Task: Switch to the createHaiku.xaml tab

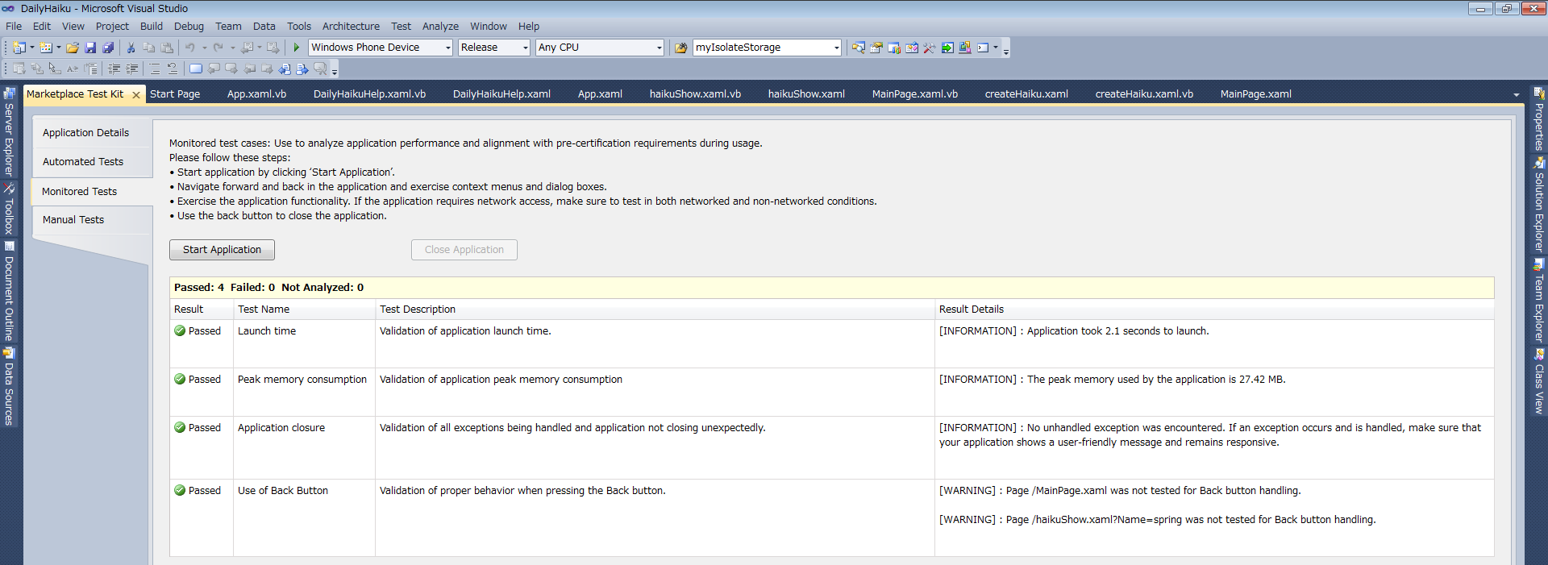Action: [x=1026, y=93]
